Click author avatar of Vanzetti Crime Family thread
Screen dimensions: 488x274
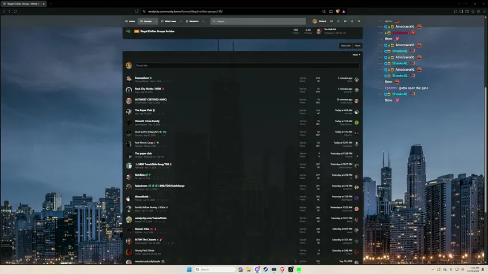(x=129, y=122)
